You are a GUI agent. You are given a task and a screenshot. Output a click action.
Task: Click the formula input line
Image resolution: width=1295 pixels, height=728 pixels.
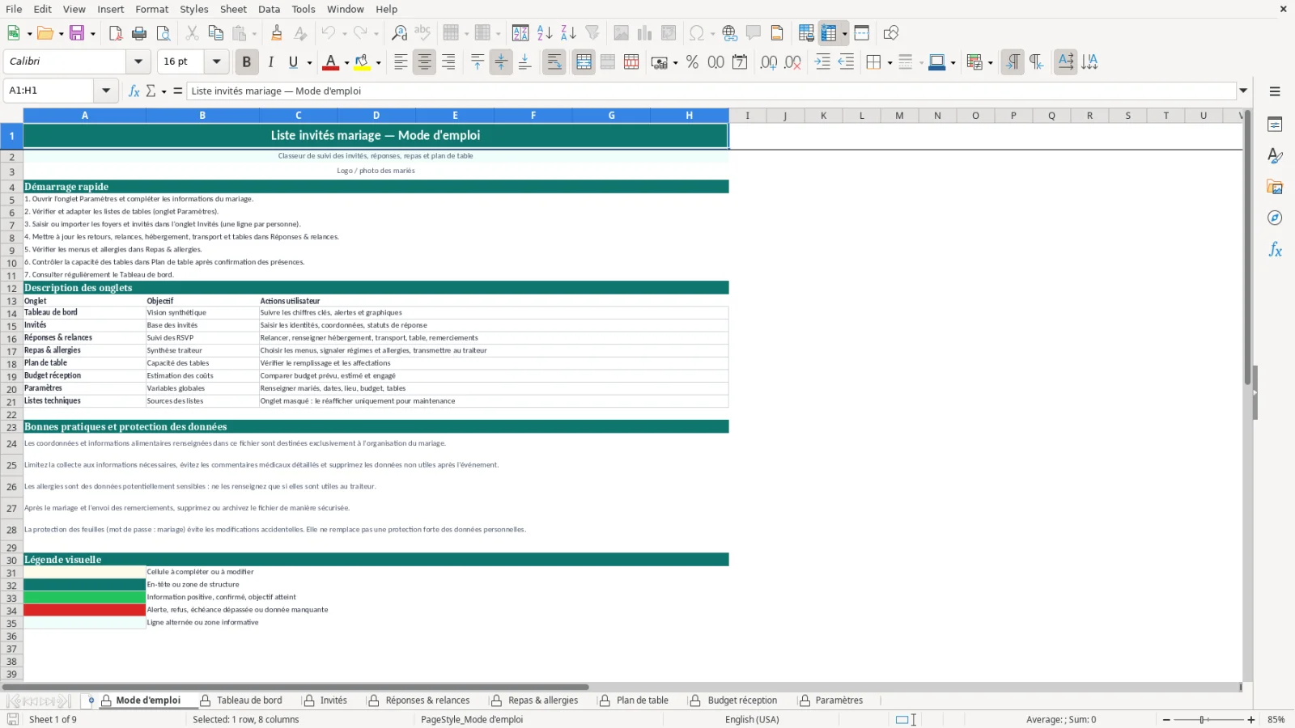click(712, 91)
